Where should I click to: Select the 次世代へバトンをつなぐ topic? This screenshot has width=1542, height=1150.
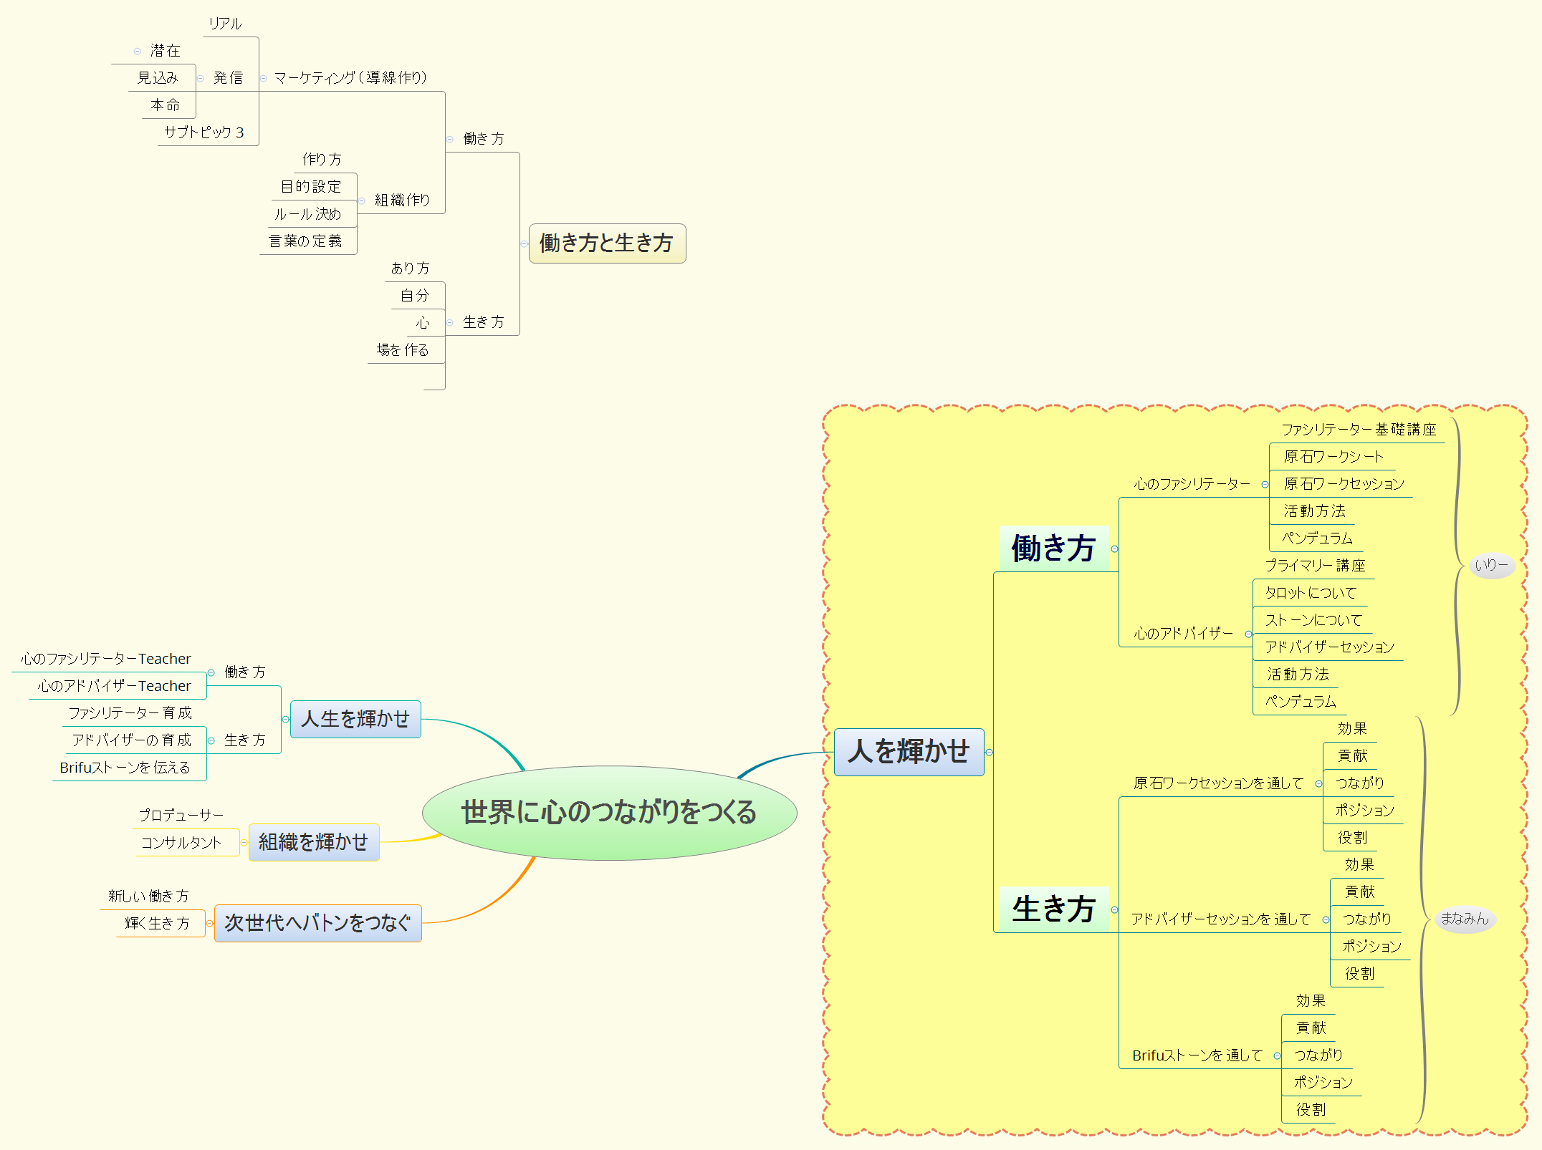317,924
